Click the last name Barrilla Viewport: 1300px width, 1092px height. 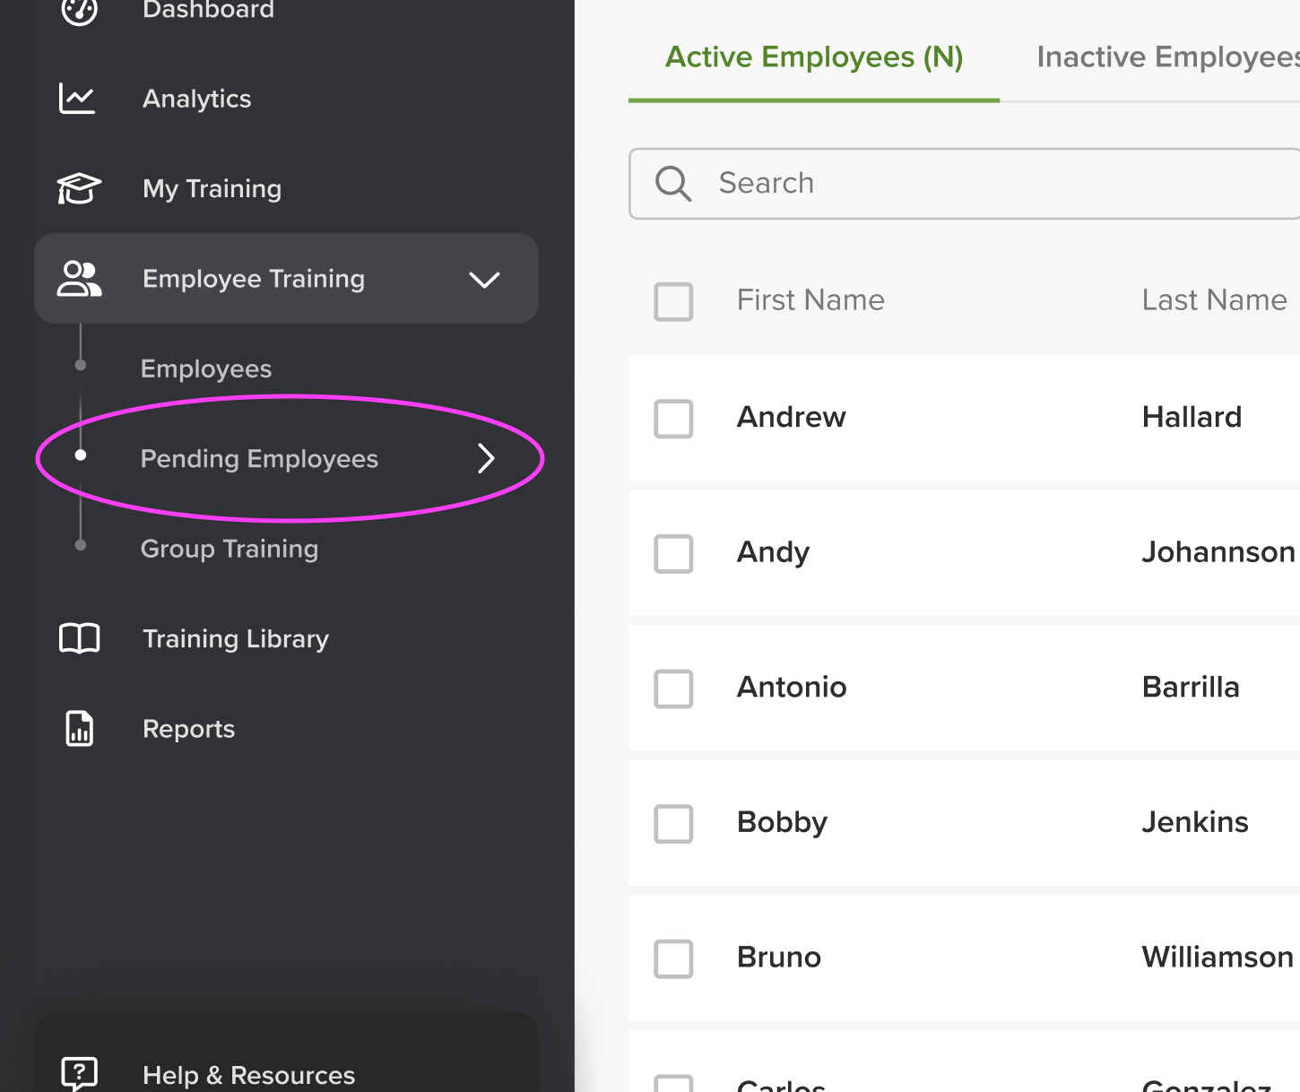pyautogui.click(x=1191, y=687)
